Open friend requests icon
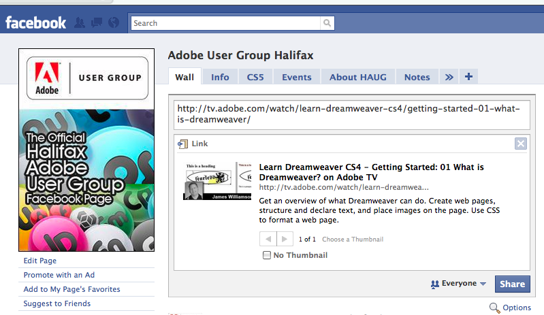The height and width of the screenshot is (315, 544). tap(80, 23)
